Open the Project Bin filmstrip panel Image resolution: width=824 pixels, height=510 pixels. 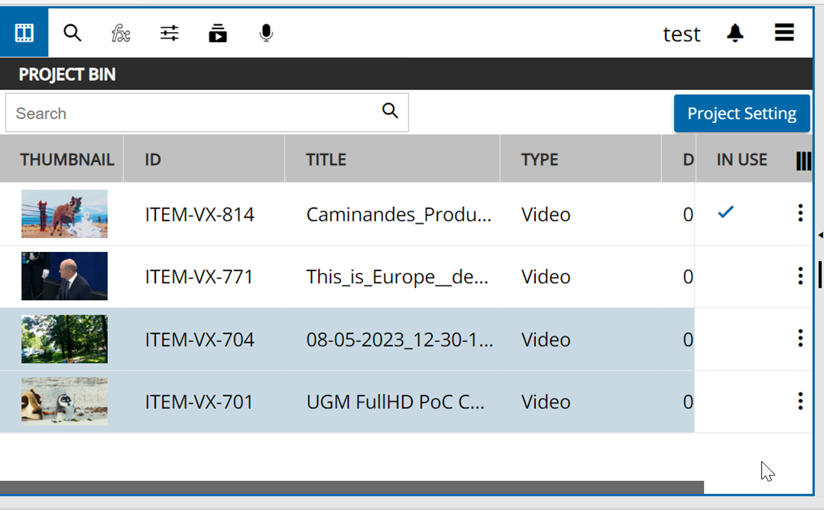pyautogui.click(x=23, y=33)
